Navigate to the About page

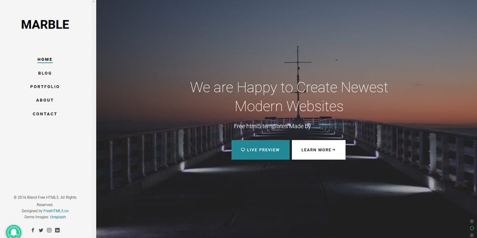[45, 100]
